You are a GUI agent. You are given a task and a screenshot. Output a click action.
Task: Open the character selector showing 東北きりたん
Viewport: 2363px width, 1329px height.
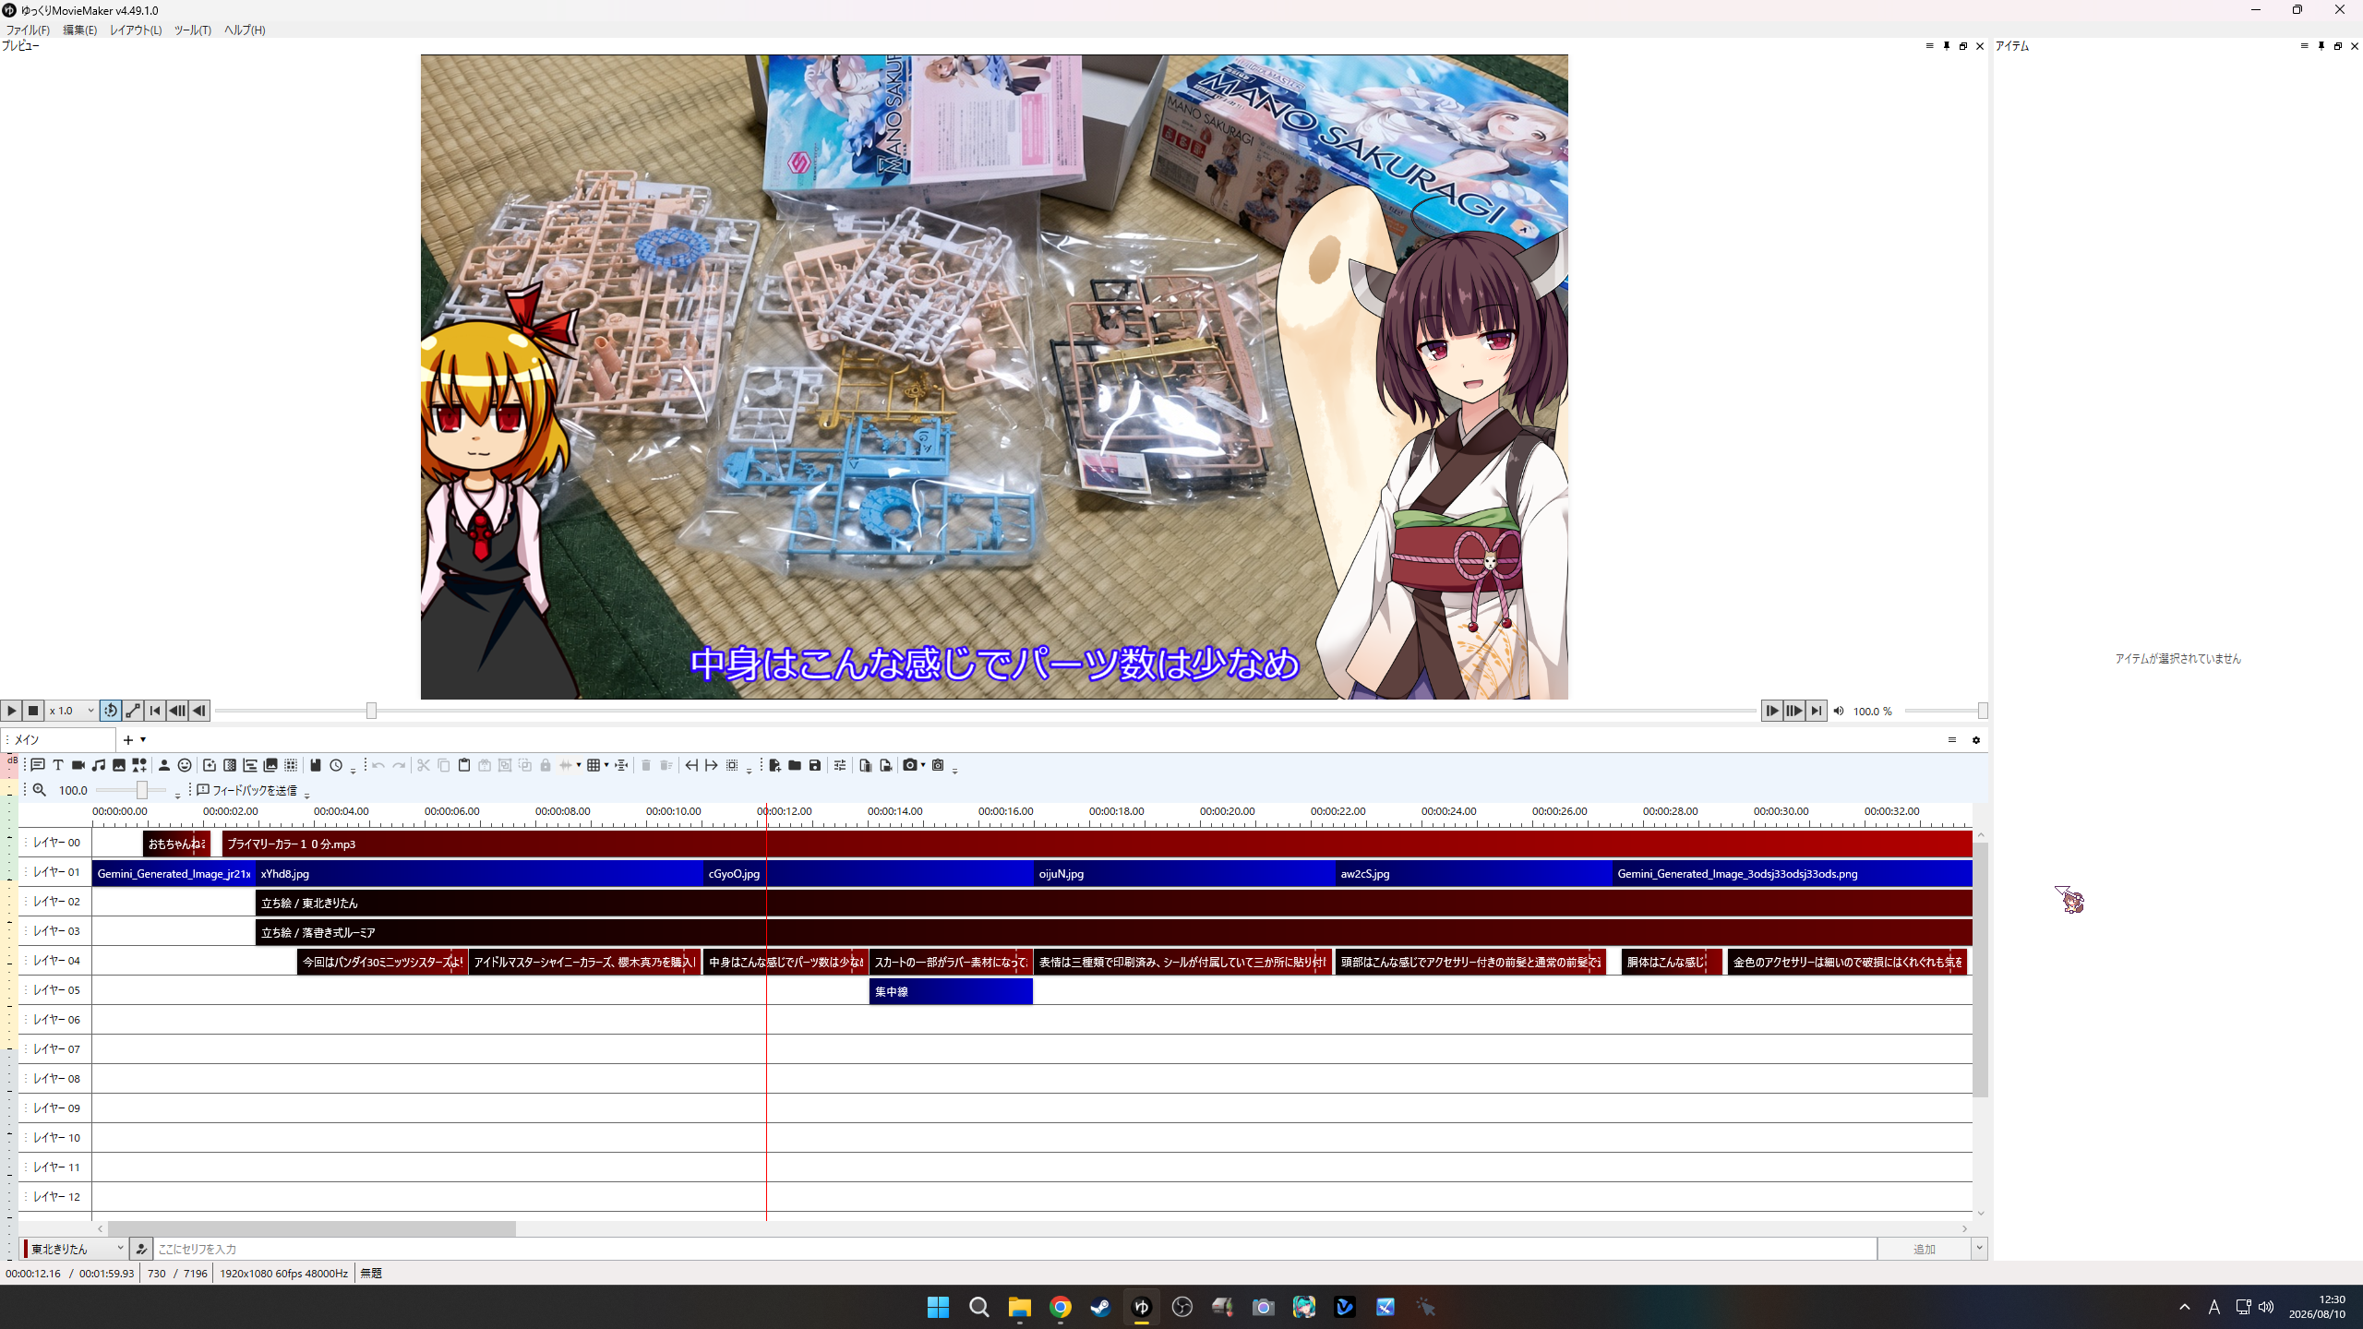coord(76,1249)
